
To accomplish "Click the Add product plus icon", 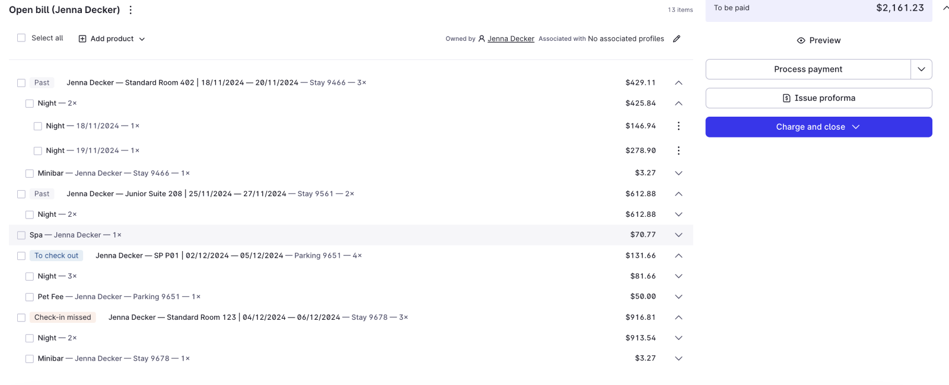I will (x=82, y=38).
